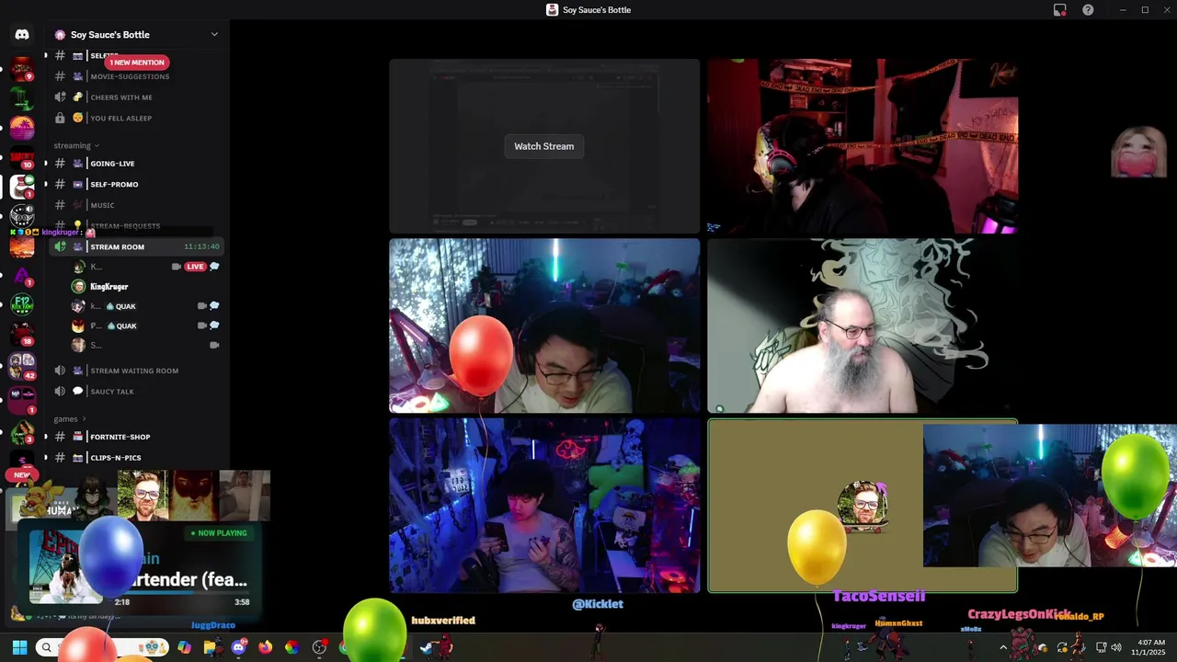Open Steam from taskbar
Viewport: 1177px width, 662px height.
[x=427, y=647]
